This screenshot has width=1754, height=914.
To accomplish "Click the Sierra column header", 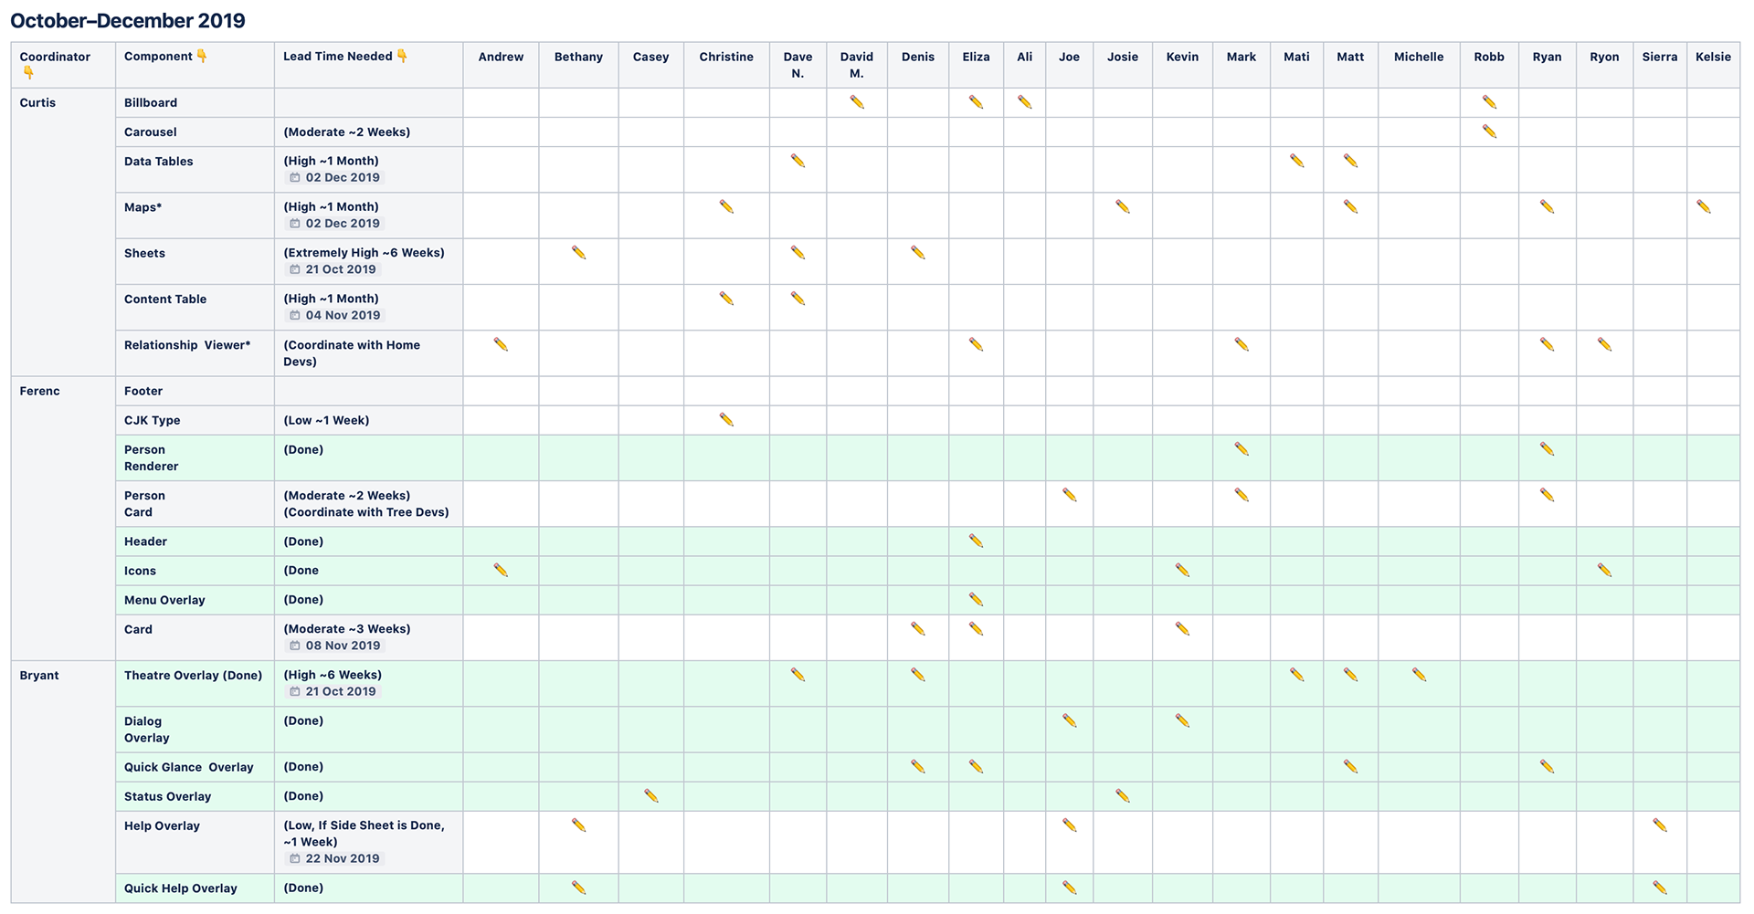I will click(1659, 65).
